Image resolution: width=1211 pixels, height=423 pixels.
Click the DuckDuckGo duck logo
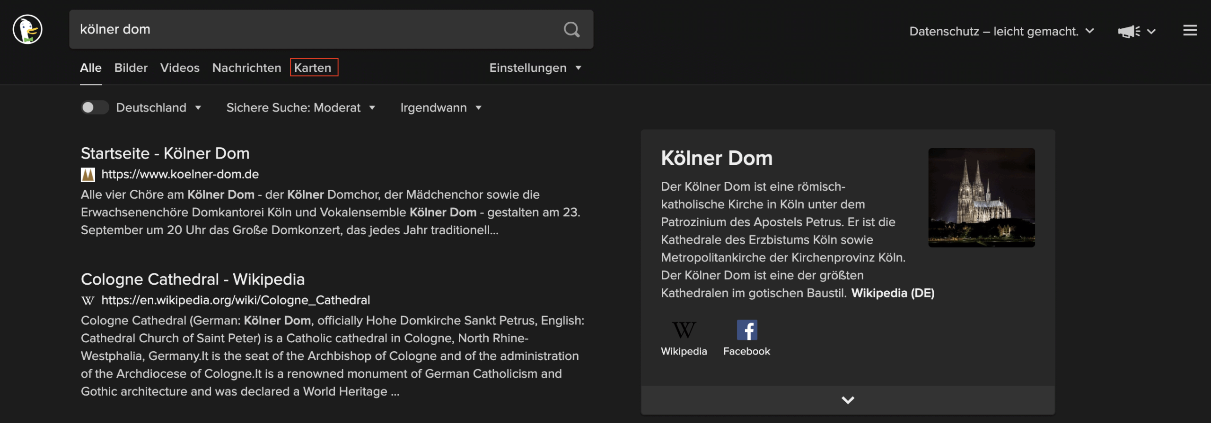point(27,29)
